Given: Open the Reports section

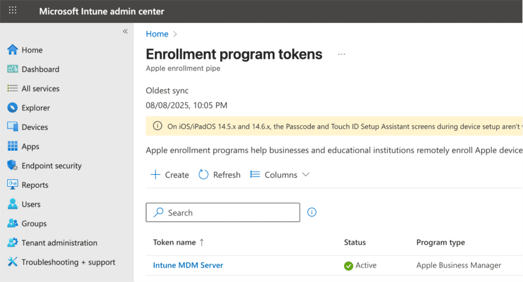Looking at the screenshot, I should pyautogui.click(x=35, y=185).
